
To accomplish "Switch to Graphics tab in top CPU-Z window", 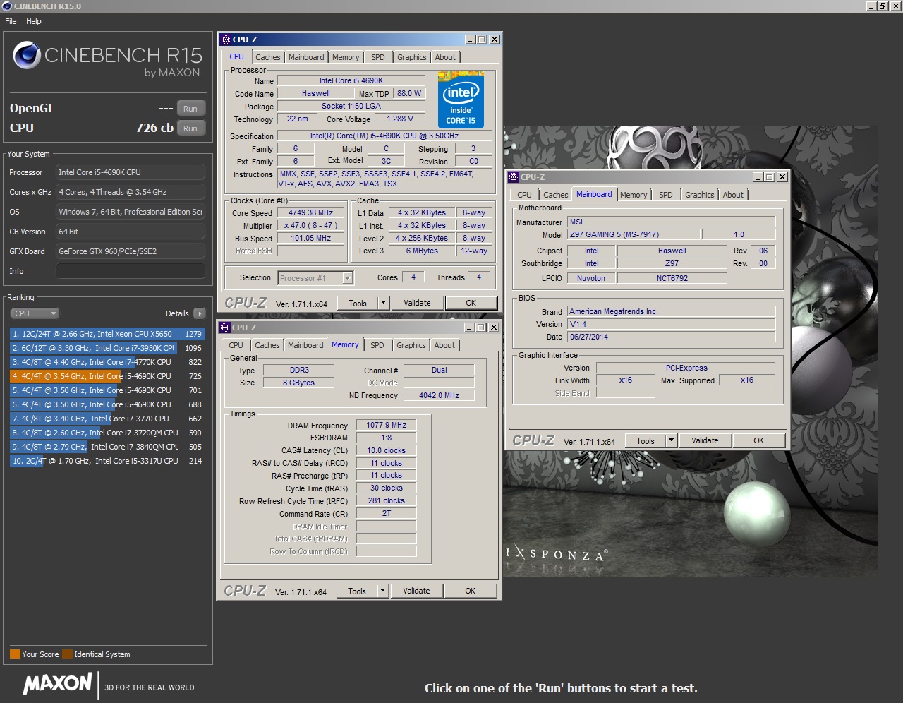I will [412, 57].
